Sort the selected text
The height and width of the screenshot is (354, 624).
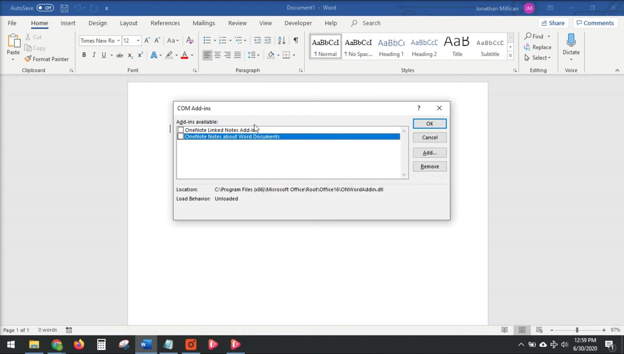click(281, 40)
